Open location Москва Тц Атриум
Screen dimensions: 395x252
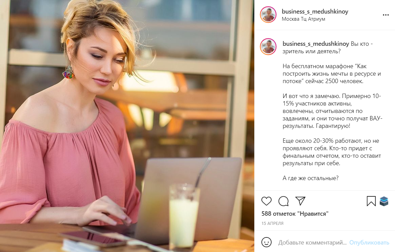(x=303, y=19)
